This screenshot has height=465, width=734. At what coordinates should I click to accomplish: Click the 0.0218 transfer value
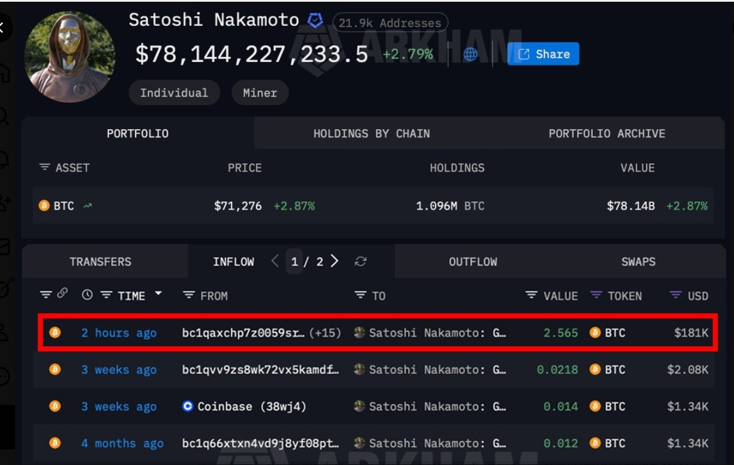point(558,370)
